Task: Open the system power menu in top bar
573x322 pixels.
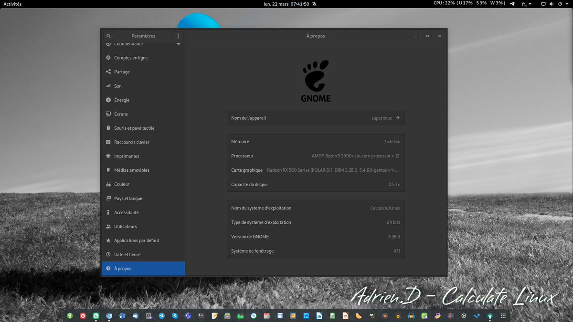Action: (x=563, y=4)
